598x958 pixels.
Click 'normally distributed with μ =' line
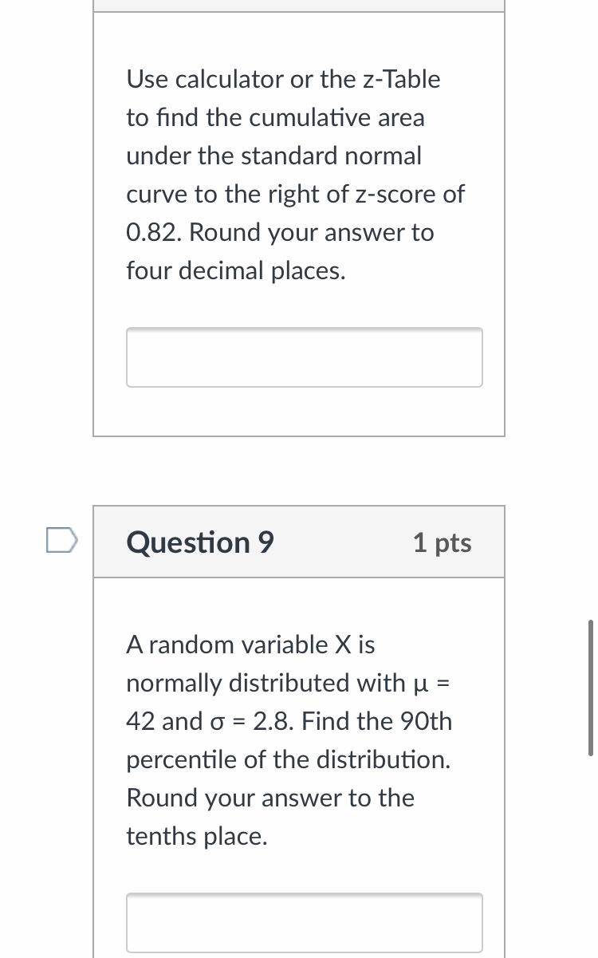tap(289, 683)
